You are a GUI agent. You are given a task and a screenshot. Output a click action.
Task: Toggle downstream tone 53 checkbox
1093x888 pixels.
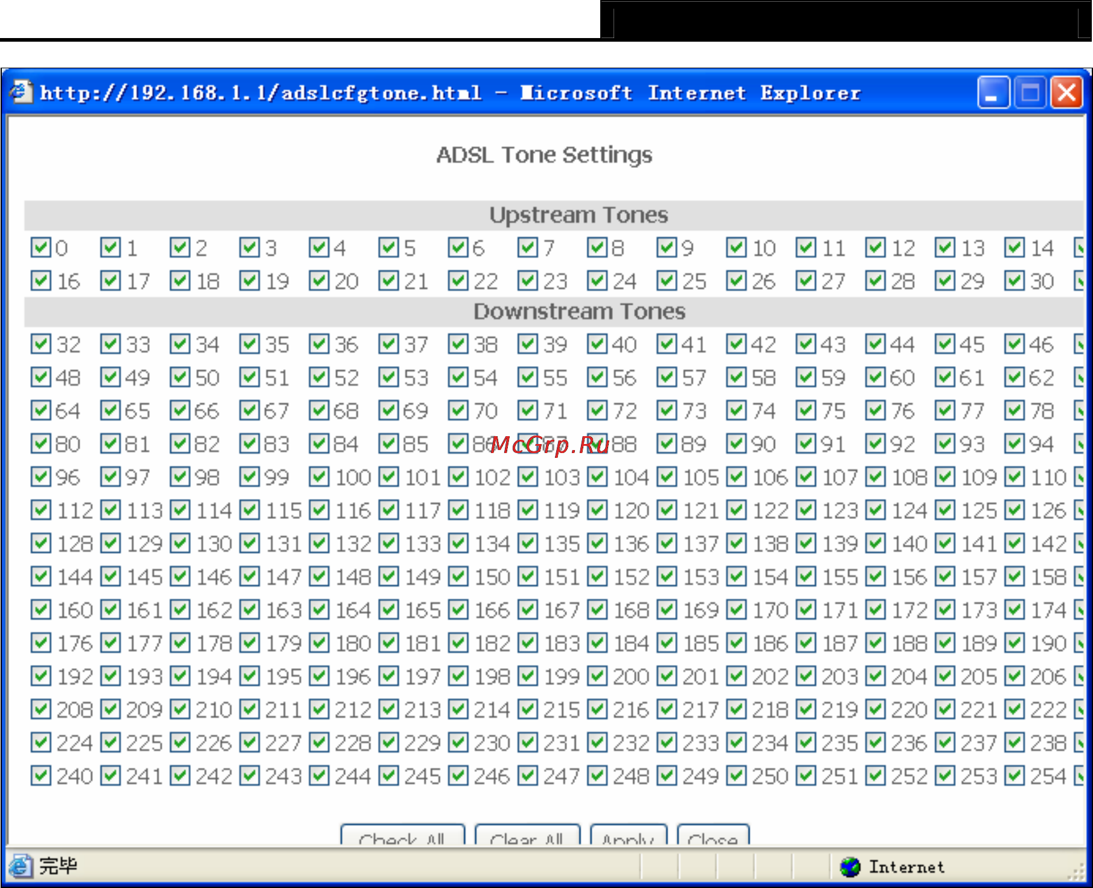click(389, 377)
